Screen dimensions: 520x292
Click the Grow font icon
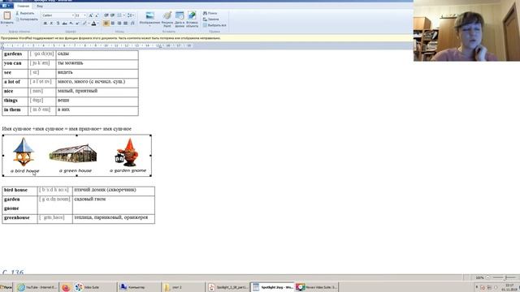(90, 15)
